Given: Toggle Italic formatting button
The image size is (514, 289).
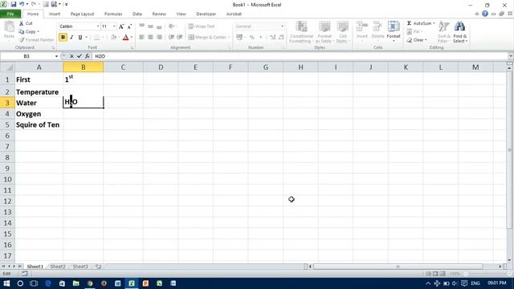Looking at the screenshot, I should click(71, 38).
